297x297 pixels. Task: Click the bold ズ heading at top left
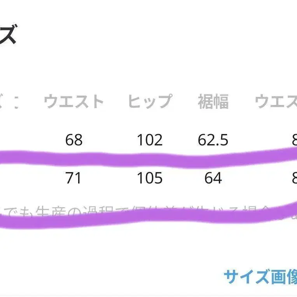click(8, 35)
